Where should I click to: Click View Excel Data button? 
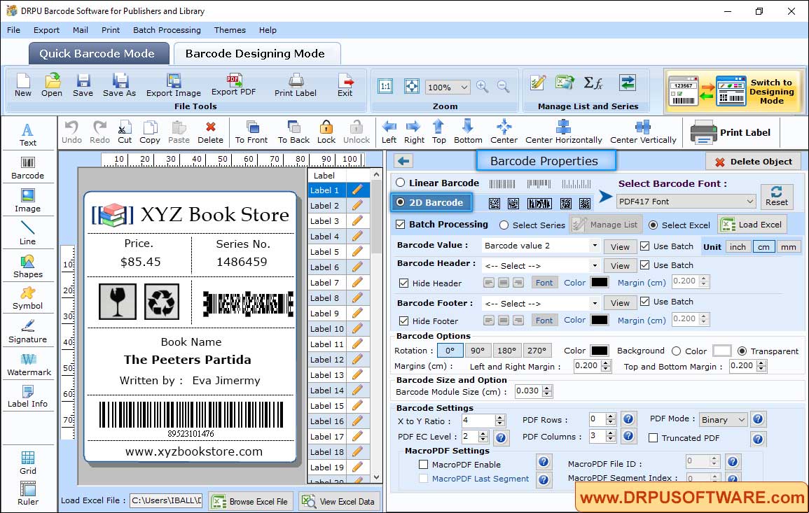(x=338, y=501)
